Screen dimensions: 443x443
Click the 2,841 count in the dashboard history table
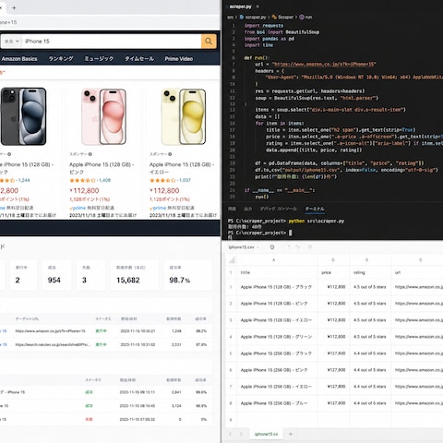coord(176,392)
